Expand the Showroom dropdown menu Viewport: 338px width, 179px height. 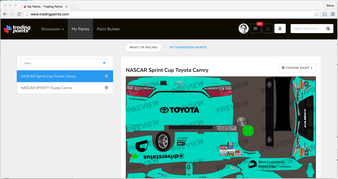52,29
